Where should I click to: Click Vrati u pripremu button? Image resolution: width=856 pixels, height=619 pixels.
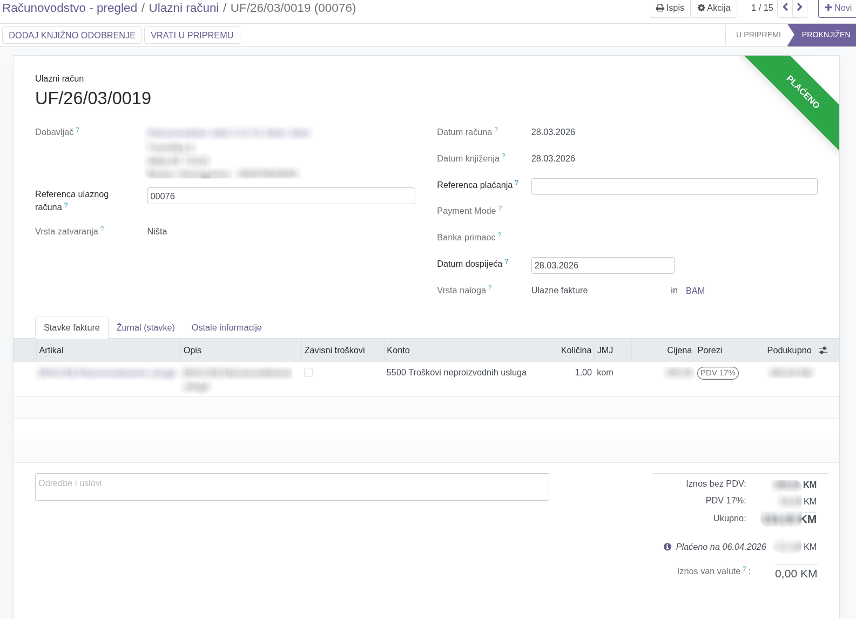click(192, 35)
